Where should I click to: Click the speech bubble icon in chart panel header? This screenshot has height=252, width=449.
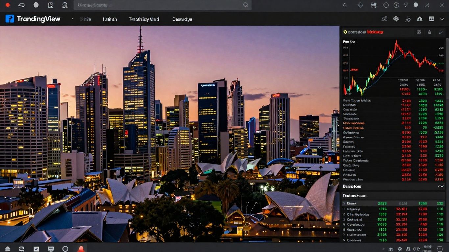[440, 32]
